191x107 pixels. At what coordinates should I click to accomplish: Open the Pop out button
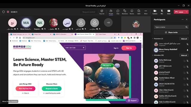(102, 12)
